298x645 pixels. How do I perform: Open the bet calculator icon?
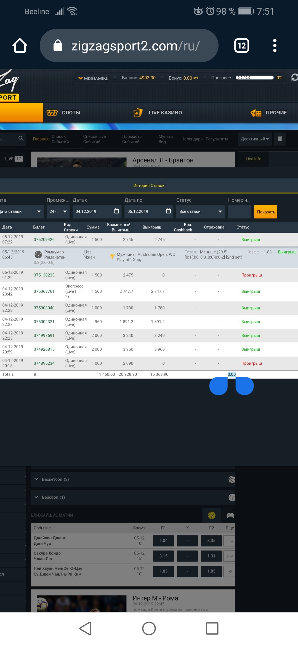pos(280,139)
